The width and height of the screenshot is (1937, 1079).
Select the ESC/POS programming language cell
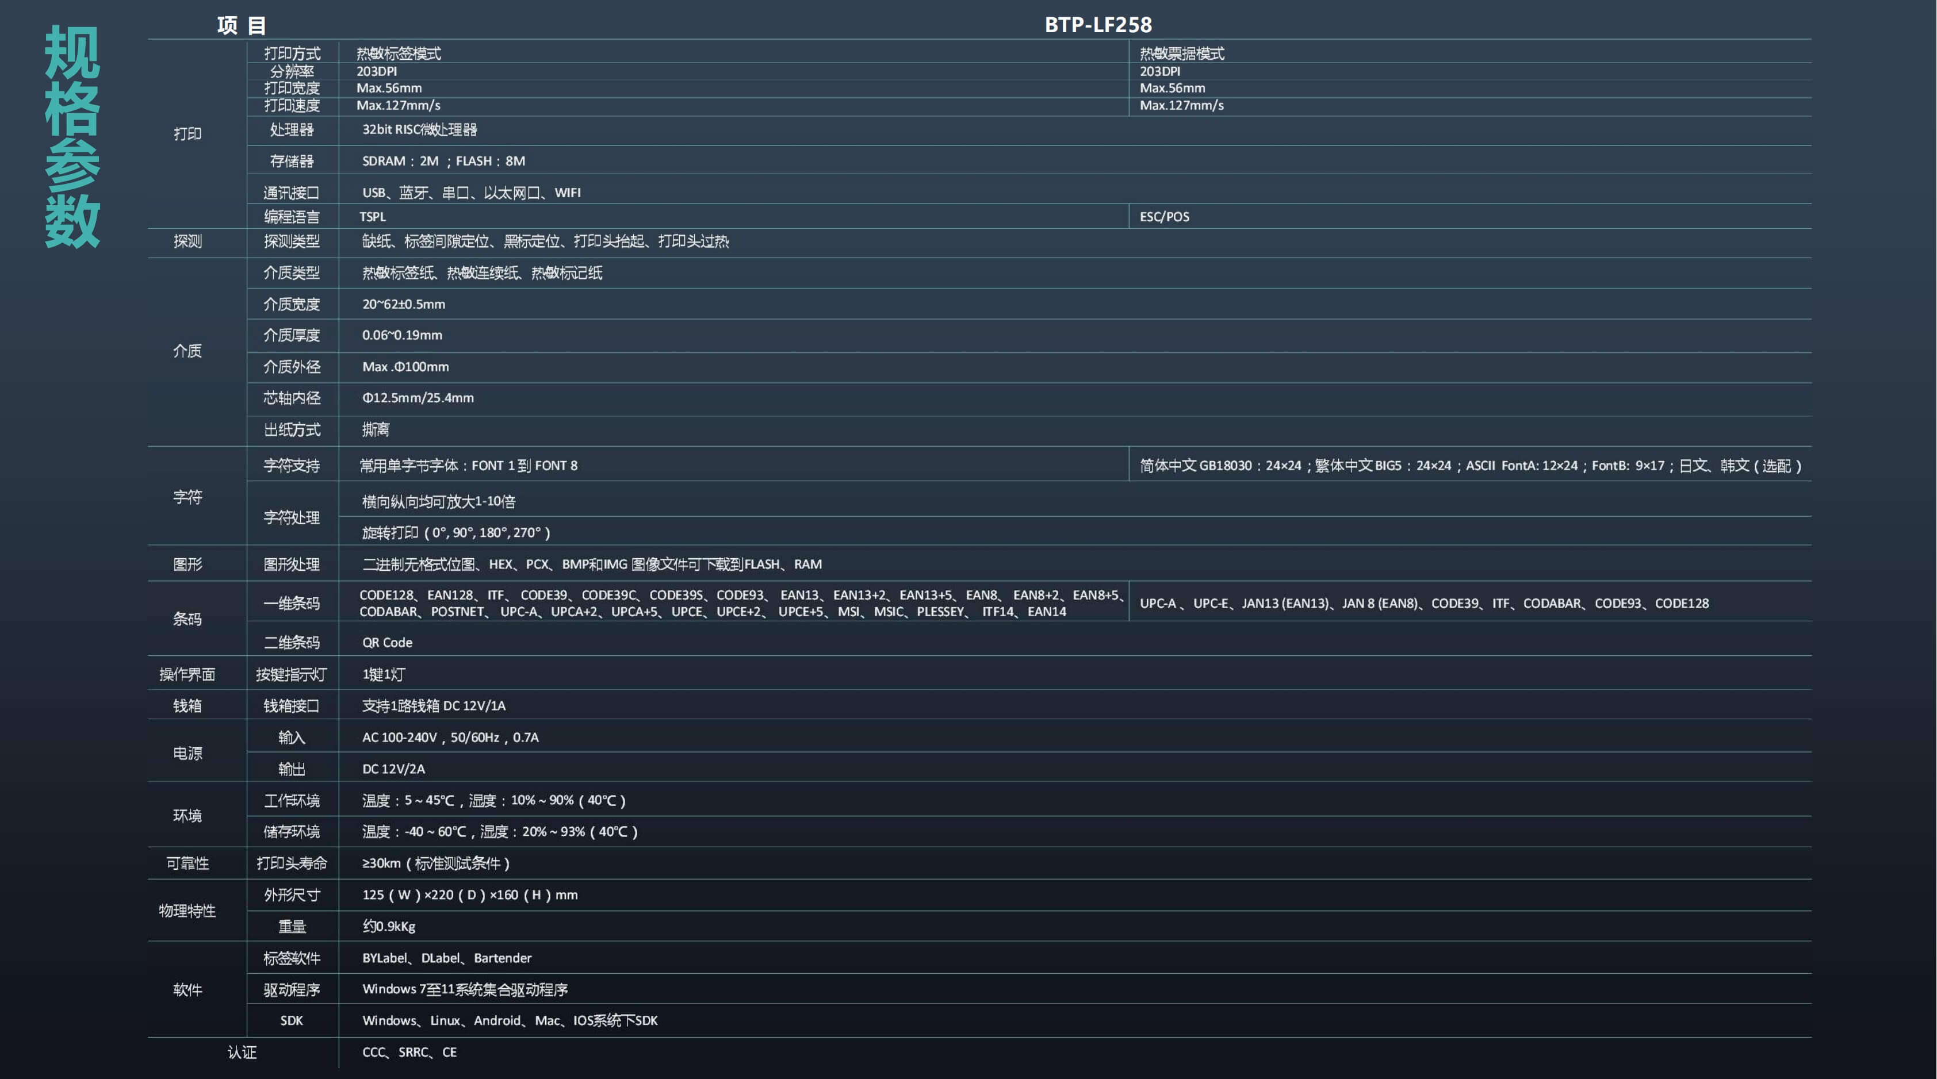pos(1163,216)
